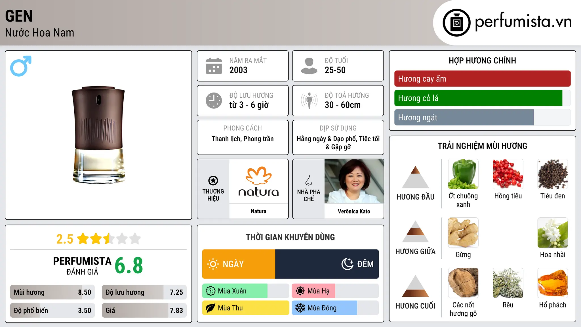Click the red Hương cay ấm bar
This screenshot has height=327, width=581.
coord(482,79)
